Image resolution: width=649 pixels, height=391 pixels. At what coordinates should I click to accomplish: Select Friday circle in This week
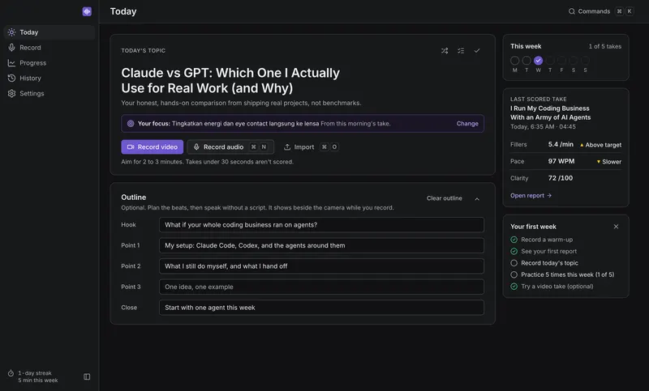(561, 61)
